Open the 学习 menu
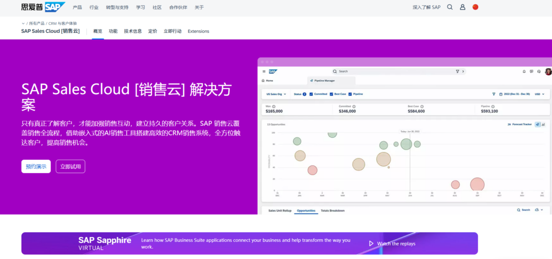Screen dimensions: 552x259 (x=141, y=7)
